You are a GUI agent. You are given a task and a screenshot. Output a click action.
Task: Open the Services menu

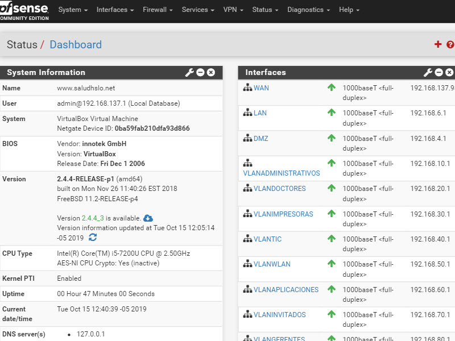click(x=198, y=10)
